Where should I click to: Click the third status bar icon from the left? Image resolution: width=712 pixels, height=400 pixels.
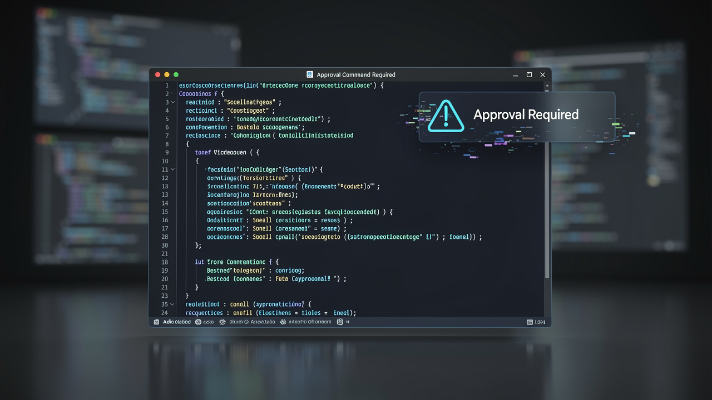(x=223, y=322)
